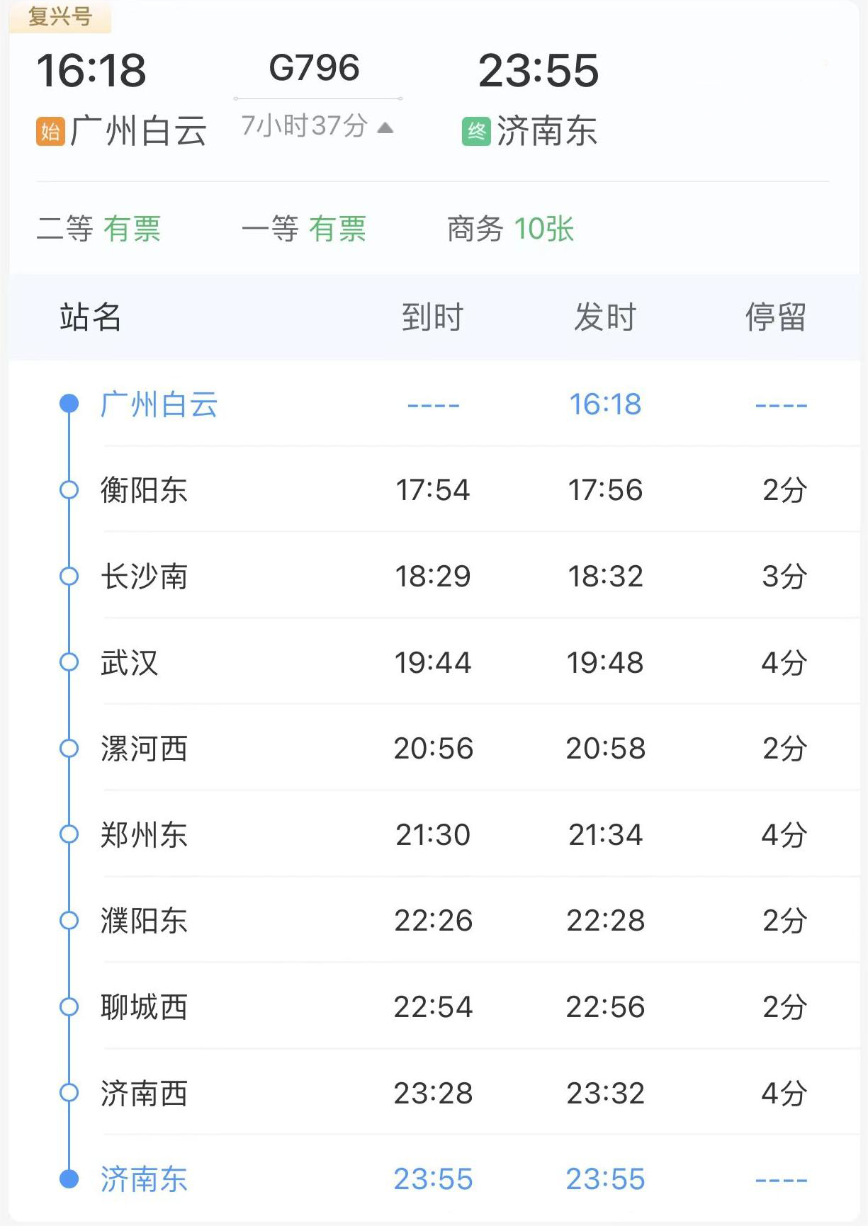Click the green 终 terminal station icon
The image size is (868, 1226).
[476, 132]
